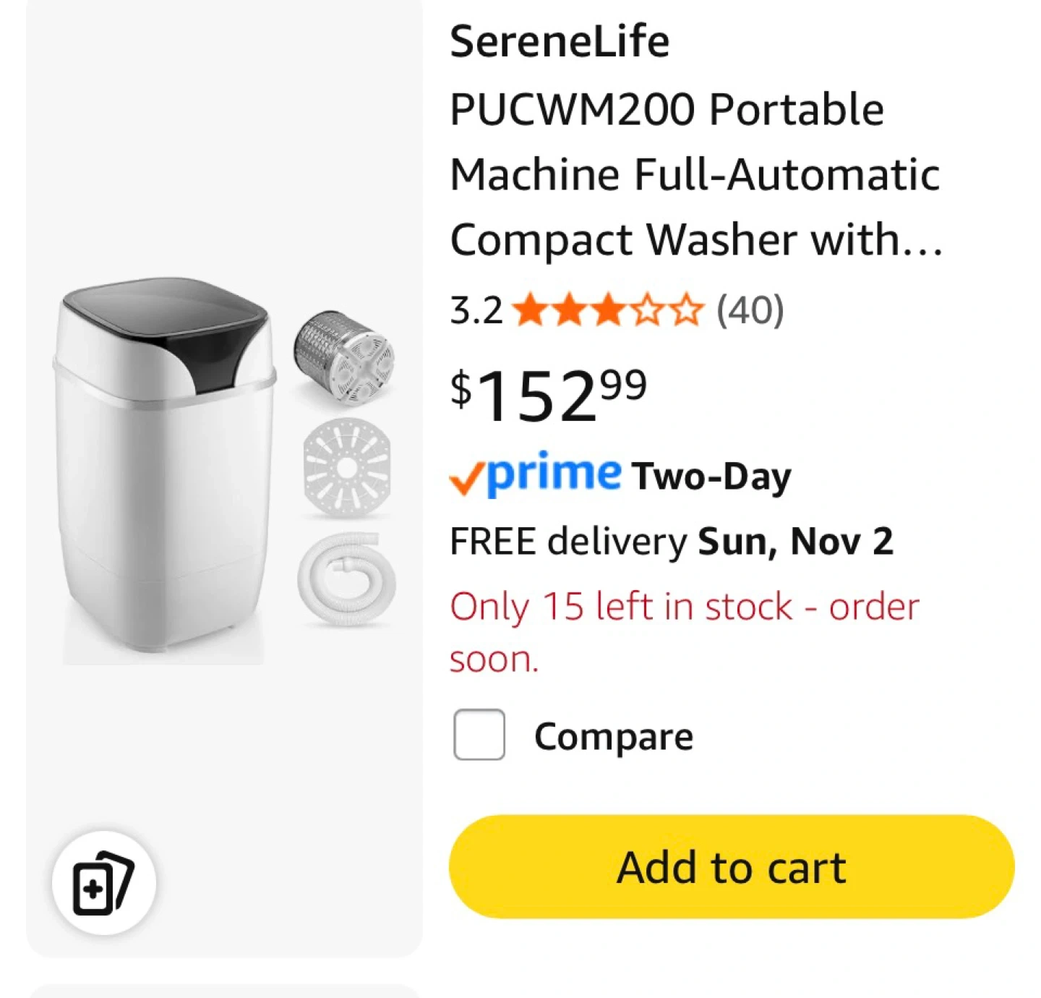Image resolution: width=1041 pixels, height=998 pixels.
Task: Click the truncated Compact Washer with… line
Action: click(695, 239)
